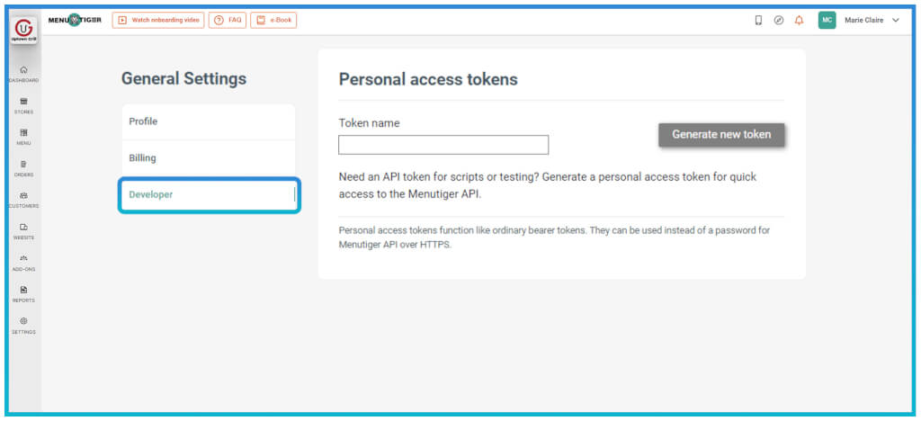Open the Menu section icon
This screenshot has height=421, width=921.
23,136
